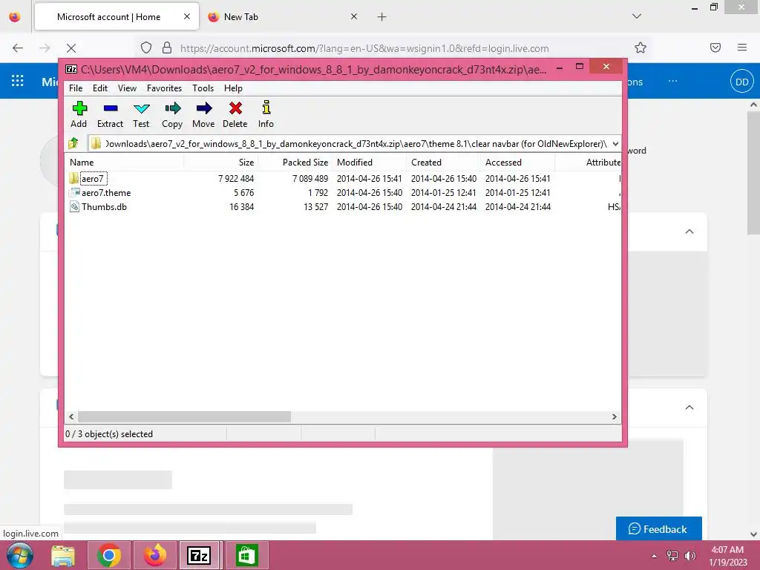Open the DD account avatar menu
Viewport: 760px width, 570px height.
742,82
